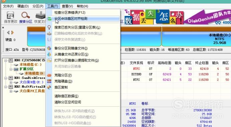Open the 查看(V) menu
This screenshot has height=127, width=231.
(67, 6)
